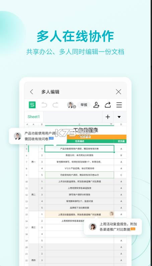Close the 多人编辑 panel with X
The width and height of the screenshot is (152, 266).
tap(119, 92)
